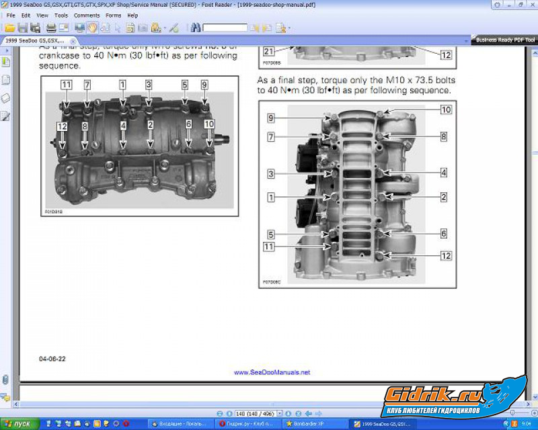
Task: Open the File menu
Action: [x=11, y=15]
